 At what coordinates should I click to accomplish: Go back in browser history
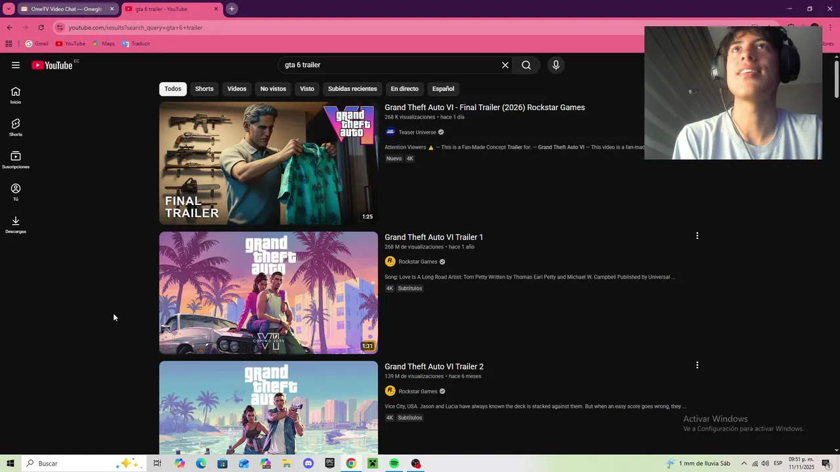9,28
